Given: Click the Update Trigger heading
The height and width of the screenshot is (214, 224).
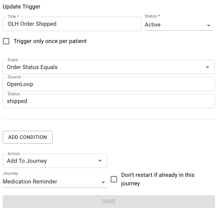Looking at the screenshot, I should point(21,6).
